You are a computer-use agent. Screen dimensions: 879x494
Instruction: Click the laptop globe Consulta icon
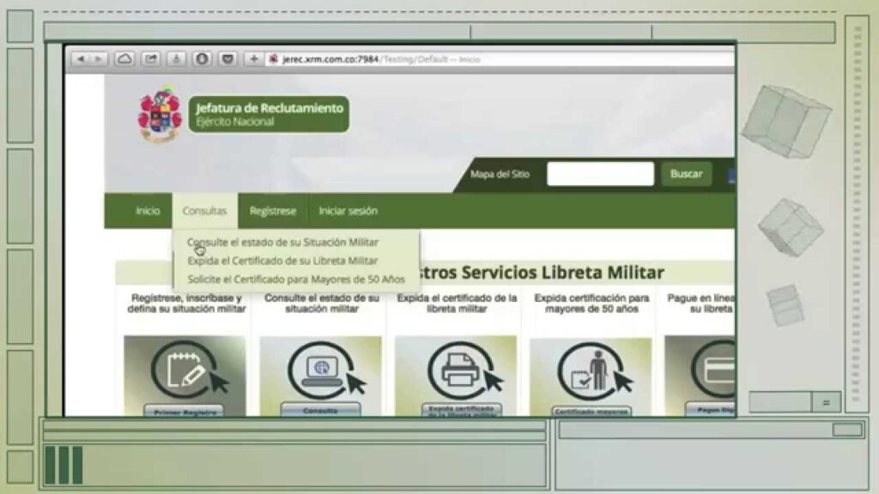pyautogui.click(x=320, y=370)
